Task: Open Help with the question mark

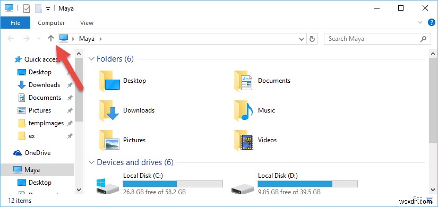Action: pyautogui.click(x=432, y=23)
